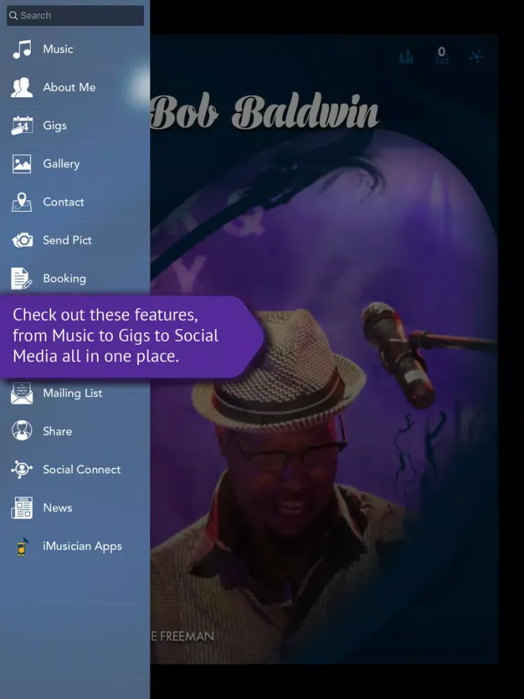The image size is (524, 699).
Task: Click the About Me people icon
Action: tap(22, 87)
